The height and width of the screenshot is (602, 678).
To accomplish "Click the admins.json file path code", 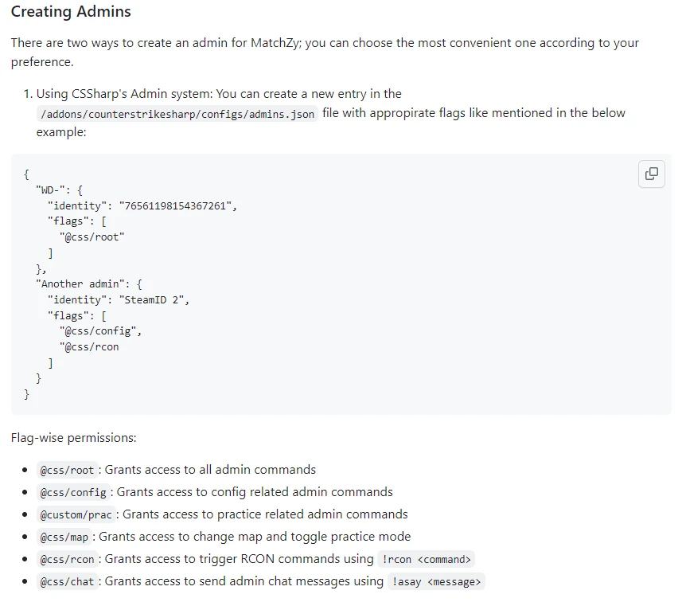I will 177,114.
